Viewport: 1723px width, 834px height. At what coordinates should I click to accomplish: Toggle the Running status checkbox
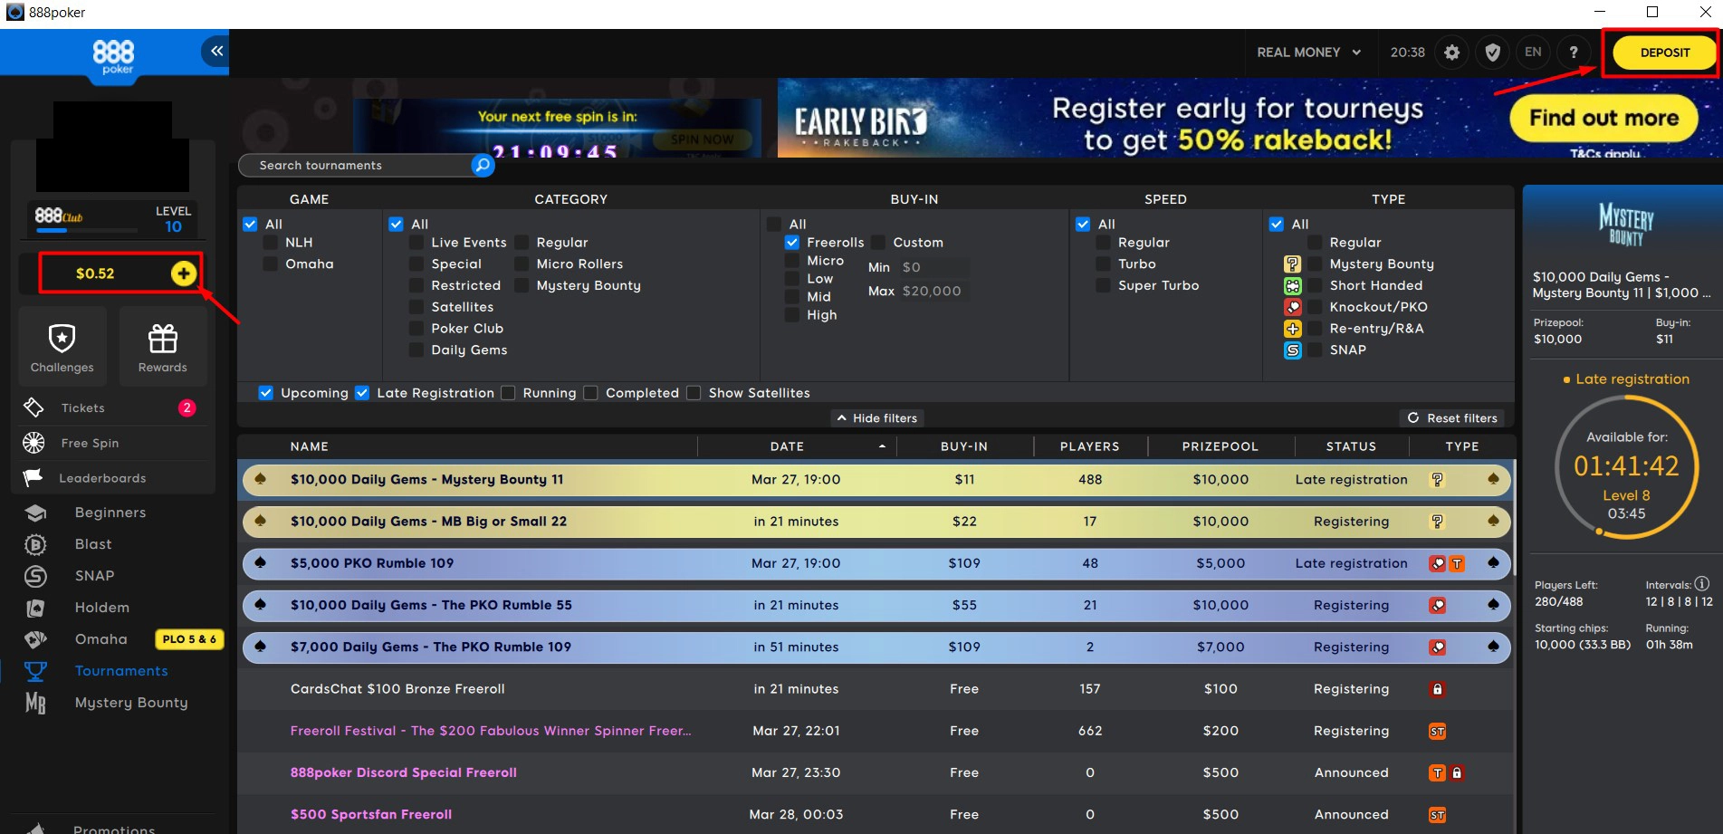509,393
